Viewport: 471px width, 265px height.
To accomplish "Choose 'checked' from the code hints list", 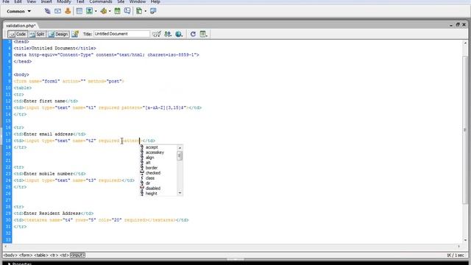I will (153, 173).
